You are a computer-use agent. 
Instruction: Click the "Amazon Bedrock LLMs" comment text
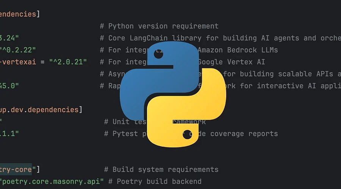(x=238, y=50)
